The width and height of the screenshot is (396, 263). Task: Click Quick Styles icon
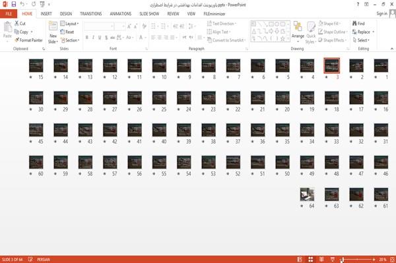coord(311,27)
